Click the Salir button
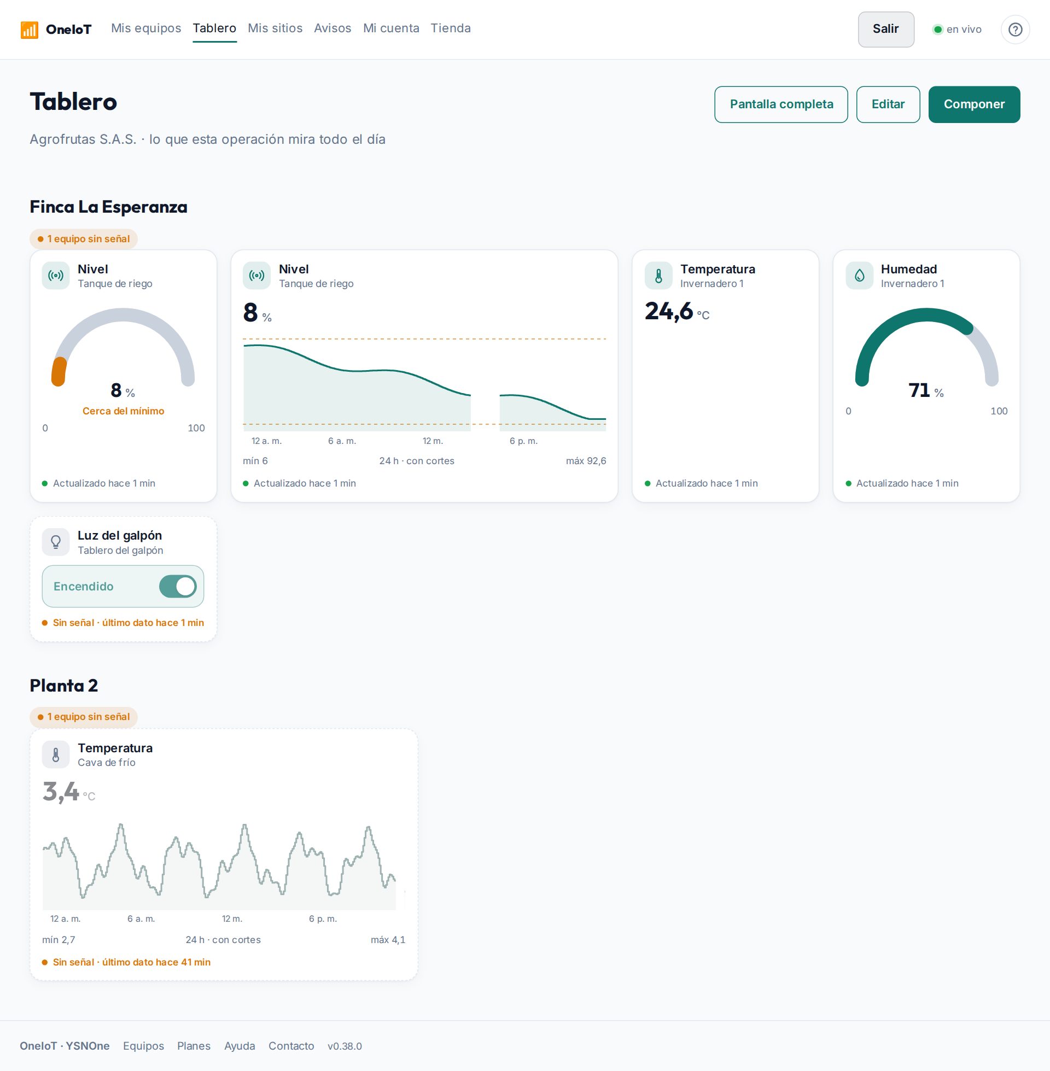The width and height of the screenshot is (1050, 1071). (885, 29)
